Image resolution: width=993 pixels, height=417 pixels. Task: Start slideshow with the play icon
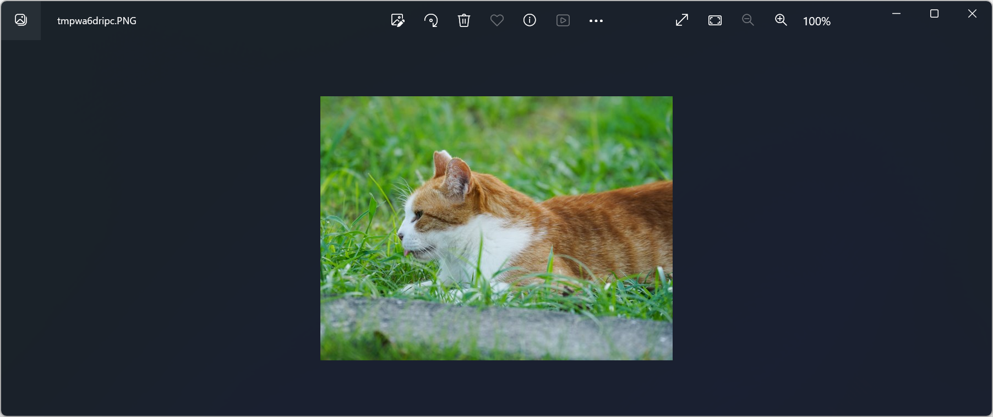point(563,20)
